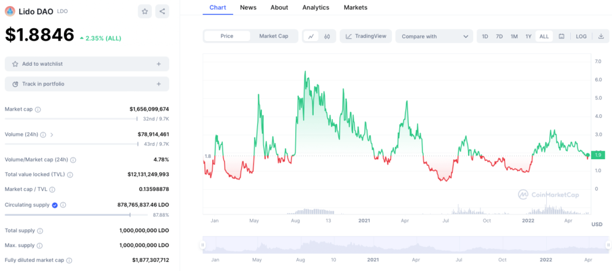Open the calendar date range icon
The height and width of the screenshot is (271, 612).
[562, 36]
